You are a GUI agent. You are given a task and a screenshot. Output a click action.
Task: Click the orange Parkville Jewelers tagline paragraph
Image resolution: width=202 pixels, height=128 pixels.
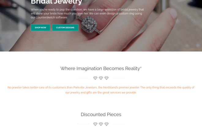[x=101, y=90]
